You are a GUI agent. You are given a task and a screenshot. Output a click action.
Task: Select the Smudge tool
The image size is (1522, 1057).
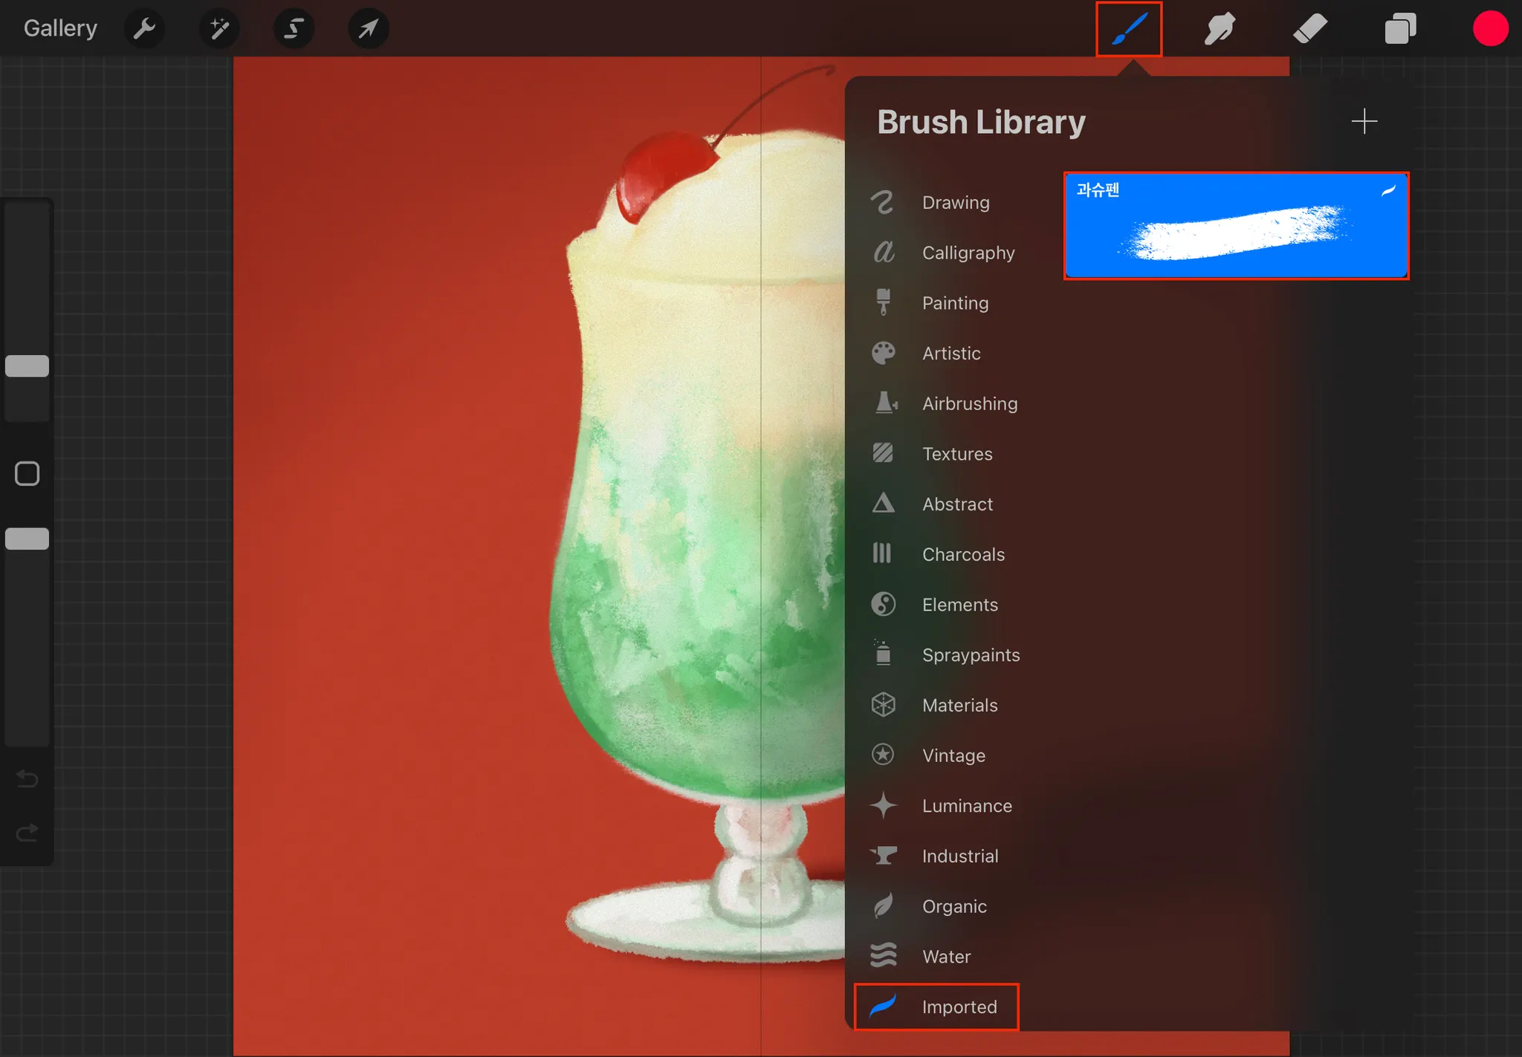point(1220,29)
